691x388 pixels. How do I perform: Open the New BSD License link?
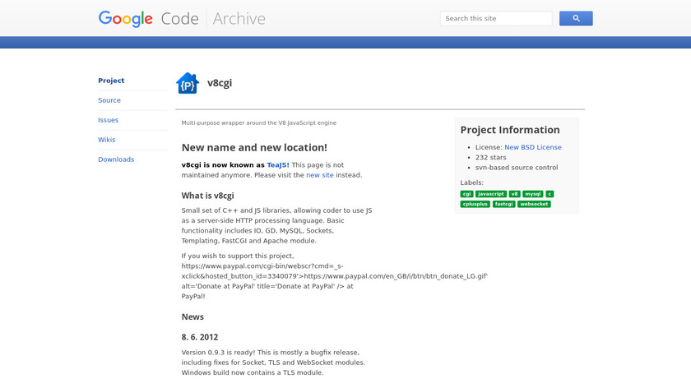(533, 147)
